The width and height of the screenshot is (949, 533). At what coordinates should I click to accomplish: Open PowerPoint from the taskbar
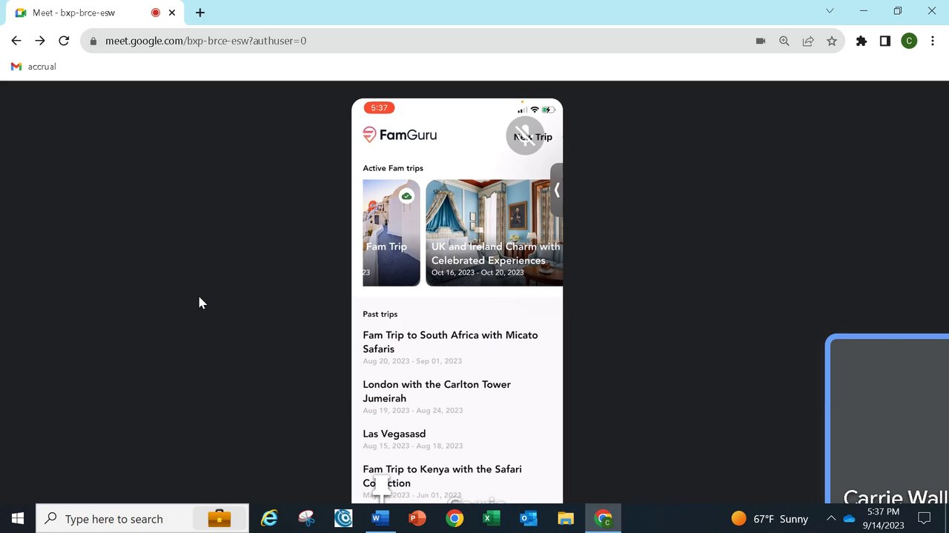[x=417, y=518]
